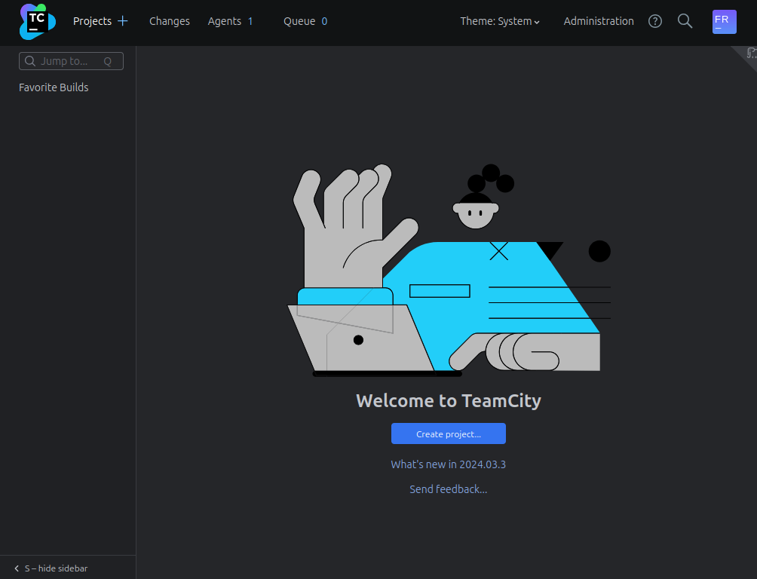Open the Projects menu
This screenshot has width=757, height=579.
point(92,21)
